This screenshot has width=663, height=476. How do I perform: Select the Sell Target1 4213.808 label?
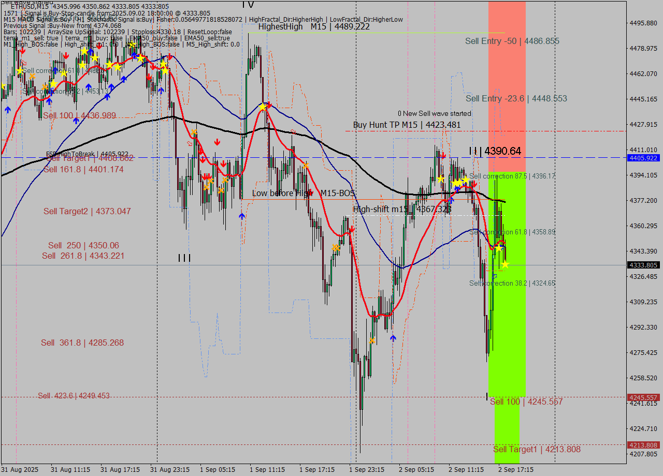[x=537, y=449]
